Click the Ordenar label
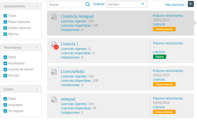 99,4
